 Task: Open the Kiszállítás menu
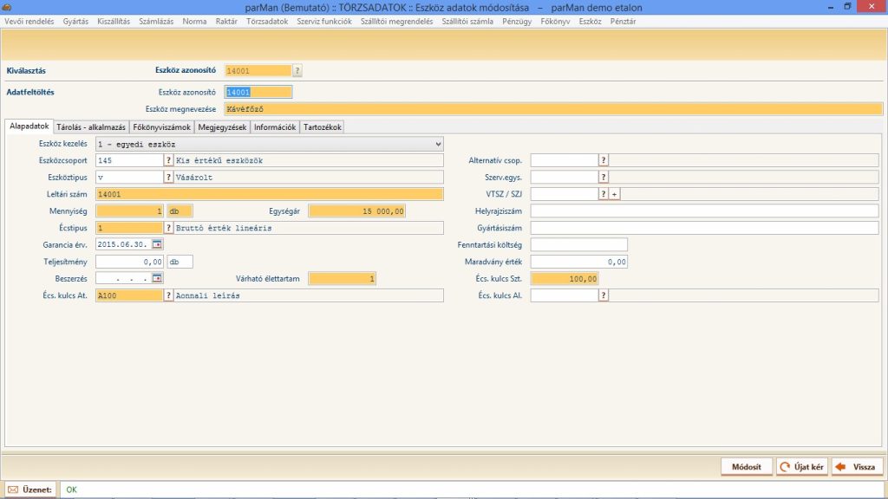(114, 22)
